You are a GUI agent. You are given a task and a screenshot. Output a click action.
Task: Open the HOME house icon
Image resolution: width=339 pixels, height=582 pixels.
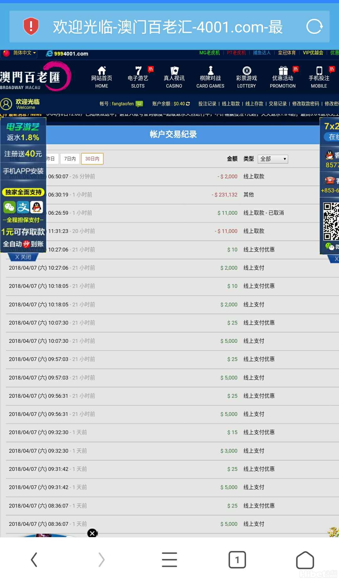click(x=102, y=71)
